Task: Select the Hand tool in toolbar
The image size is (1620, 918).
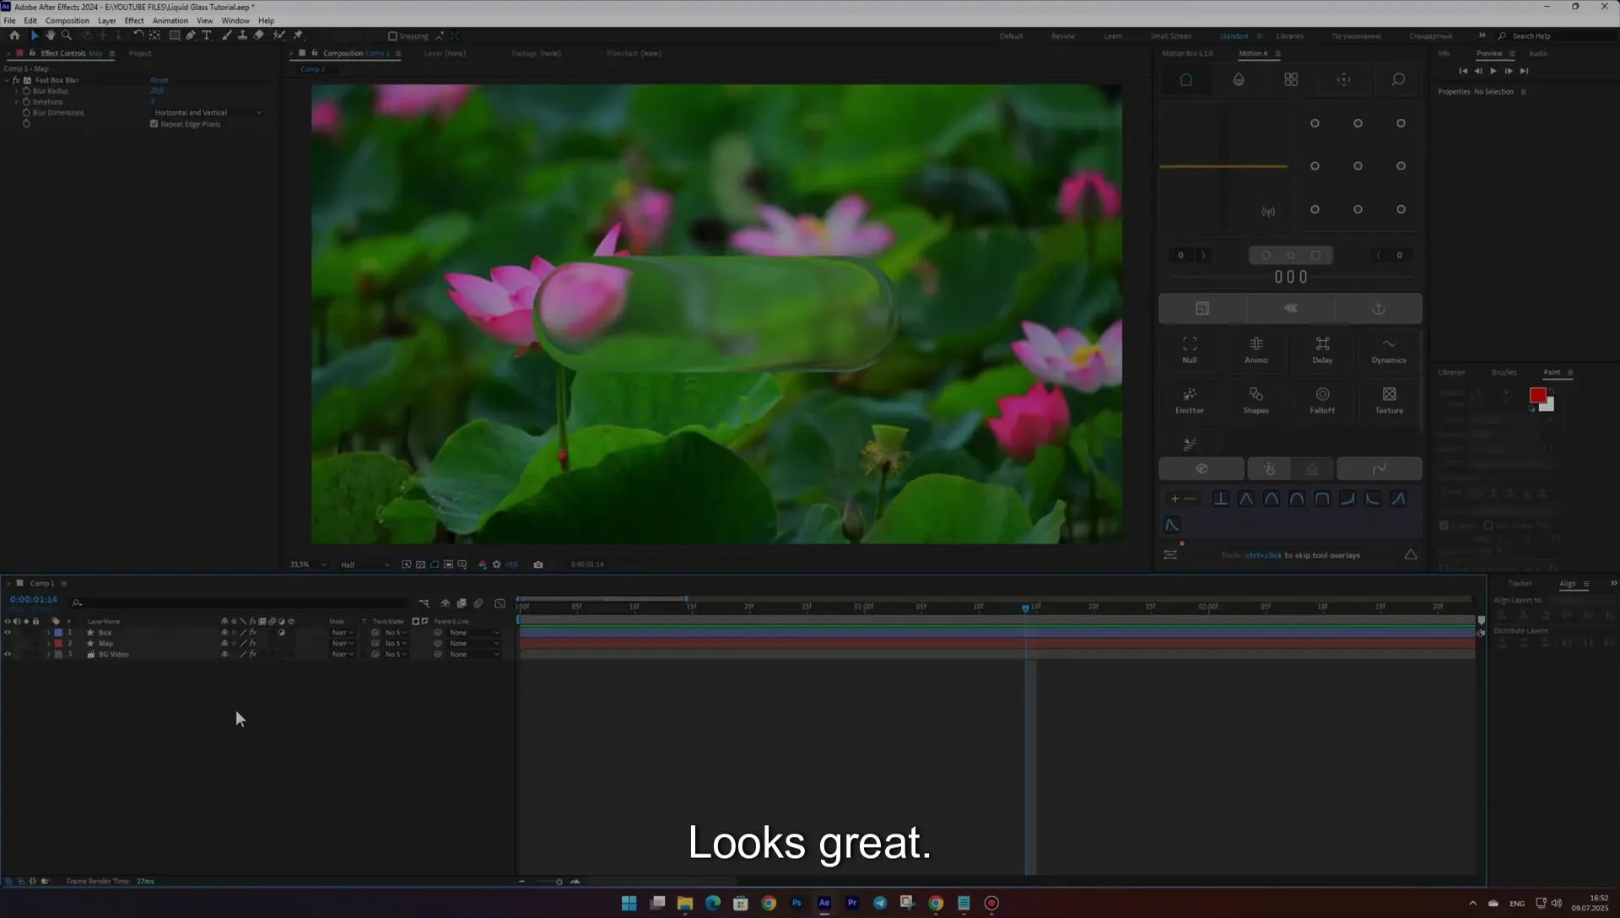Action: point(50,35)
